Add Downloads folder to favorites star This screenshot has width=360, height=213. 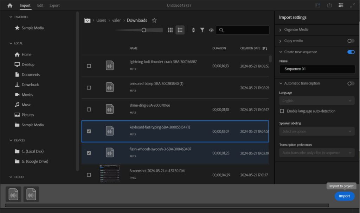(154, 20)
